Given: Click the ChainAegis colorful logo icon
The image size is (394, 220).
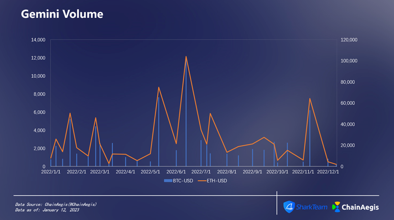Looking at the screenshot, I should click(336, 207).
